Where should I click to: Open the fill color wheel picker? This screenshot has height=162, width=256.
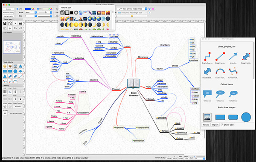coord(51,9)
